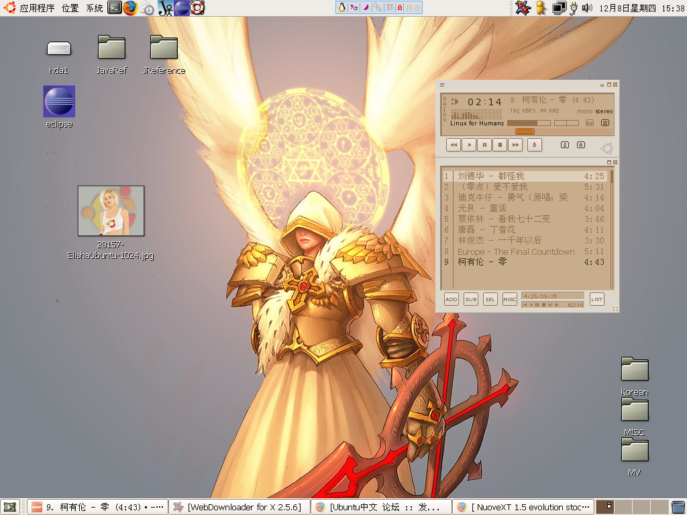Select the ElishaUbuntu-1024.jpg thumbnail
The image size is (687, 515).
(111, 211)
